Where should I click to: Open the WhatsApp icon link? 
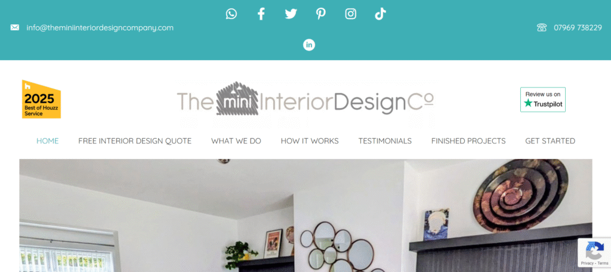coord(231,14)
